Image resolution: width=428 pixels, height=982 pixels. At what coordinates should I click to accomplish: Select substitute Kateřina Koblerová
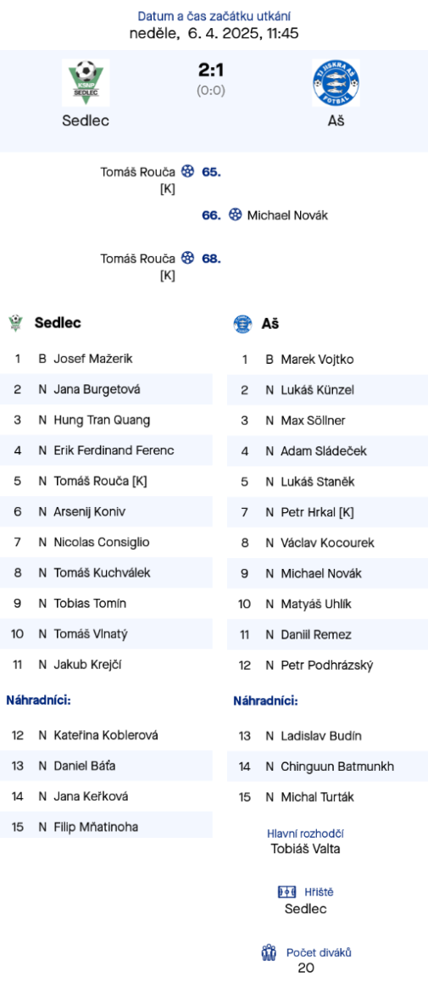(106, 735)
